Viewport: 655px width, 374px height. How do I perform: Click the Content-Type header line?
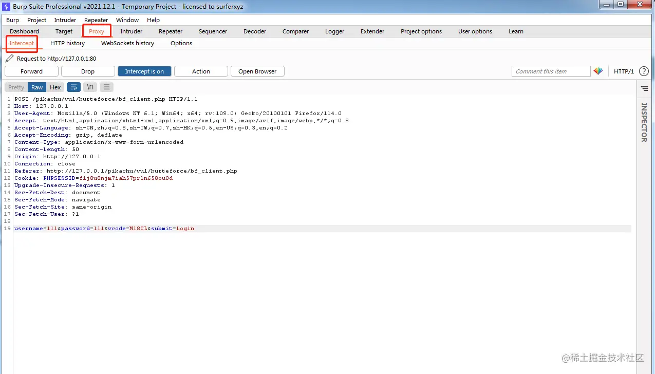pyautogui.click(x=99, y=142)
